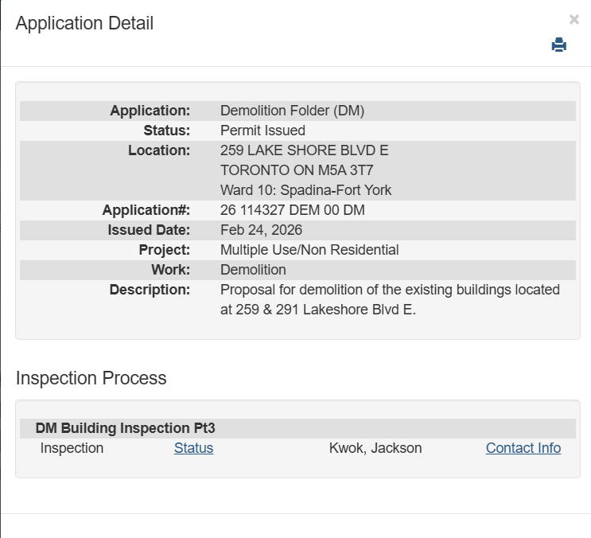591x538 pixels.
Task: Click the Inspection label in process row
Action: click(x=72, y=448)
